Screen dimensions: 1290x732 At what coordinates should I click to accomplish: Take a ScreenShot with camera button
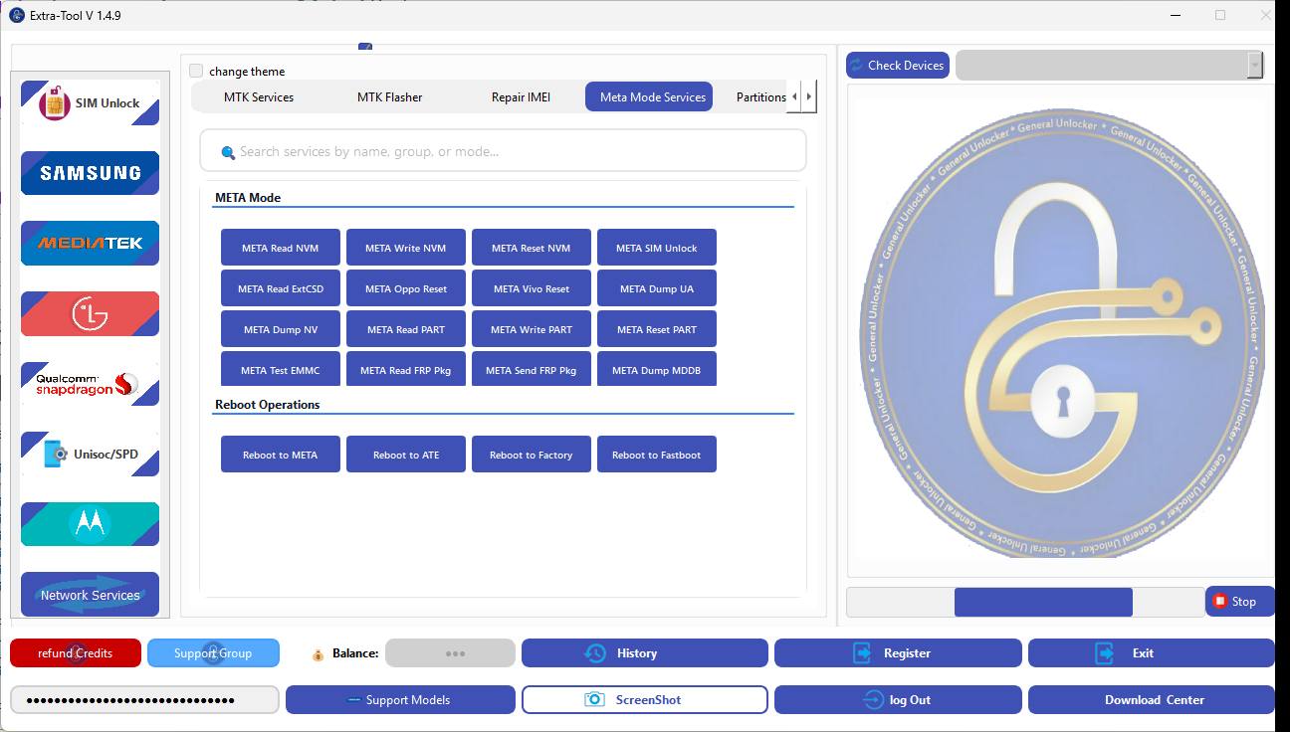644,699
